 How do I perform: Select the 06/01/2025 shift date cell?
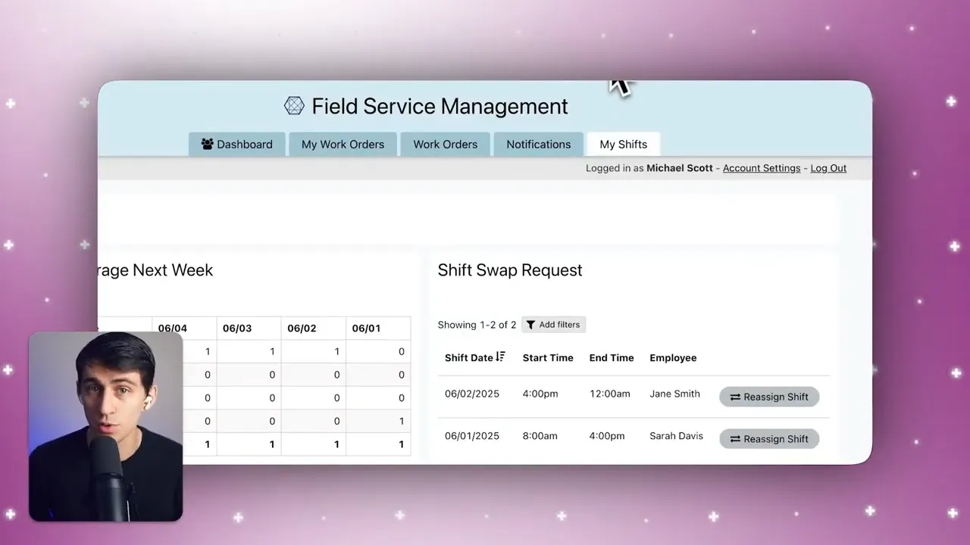[x=472, y=436]
